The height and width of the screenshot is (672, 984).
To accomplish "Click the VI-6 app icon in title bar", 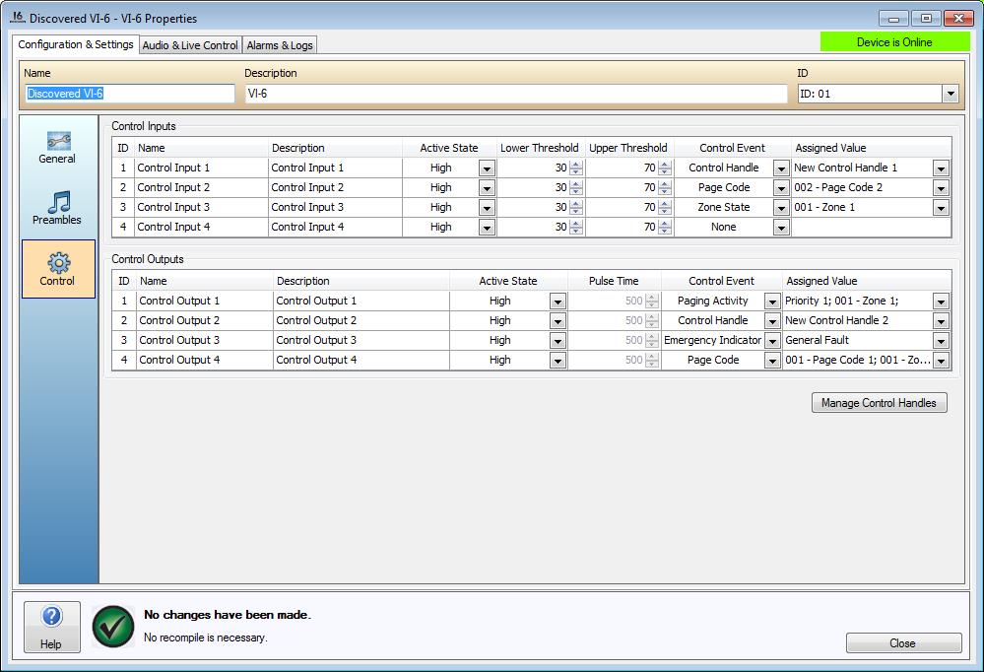I will point(18,18).
